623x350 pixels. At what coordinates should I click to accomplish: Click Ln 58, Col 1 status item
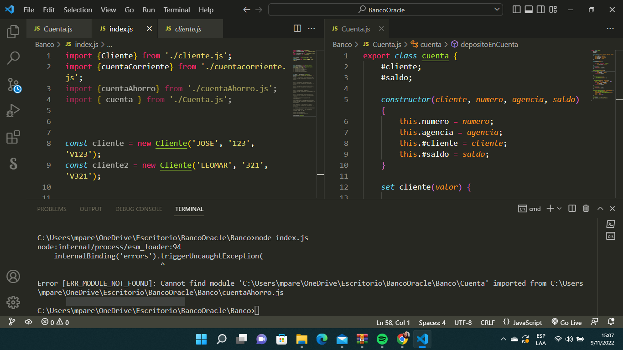[393, 323]
